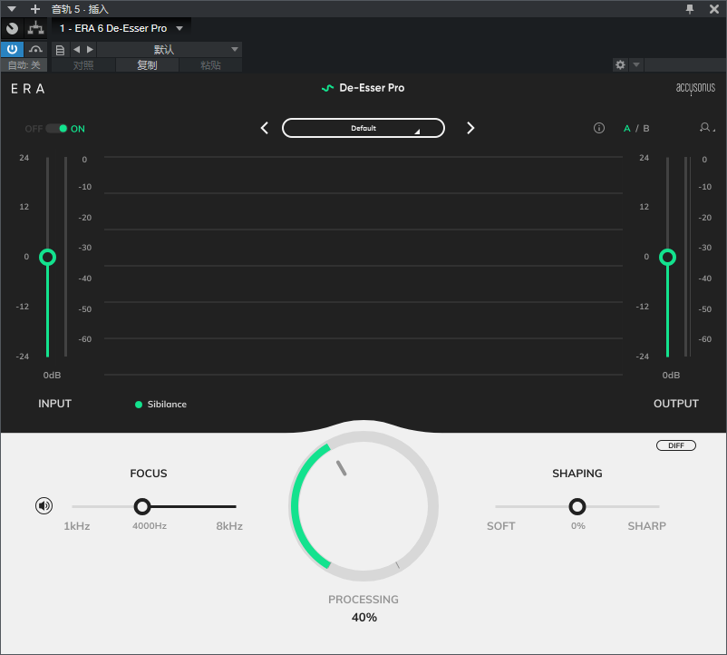727x655 pixels.
Task: Click the 复制 copy button
Action: click(147, 65)
